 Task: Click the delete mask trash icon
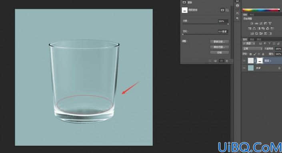click(227, 61)
